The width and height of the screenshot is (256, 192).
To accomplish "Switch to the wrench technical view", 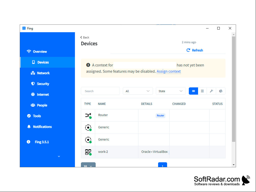I will pyautogui.click(x=211, y=91).
